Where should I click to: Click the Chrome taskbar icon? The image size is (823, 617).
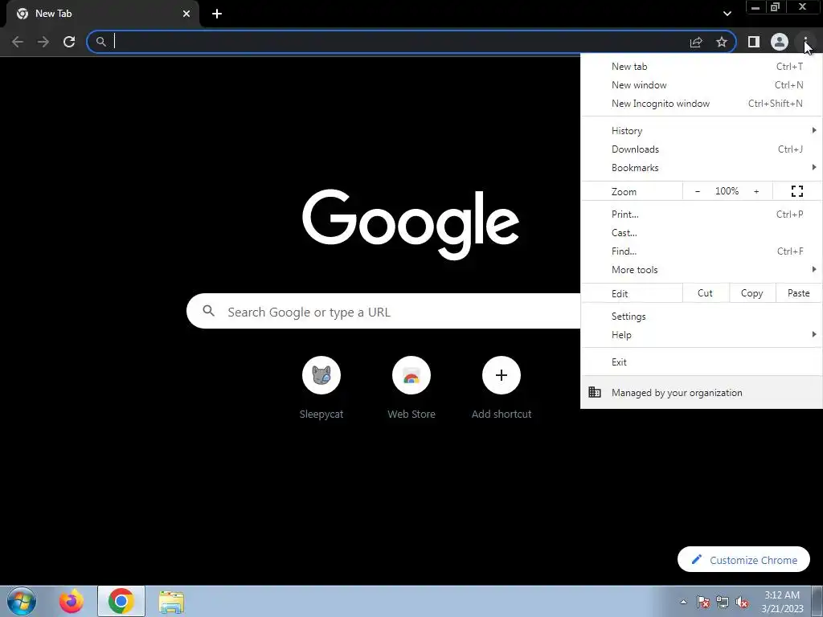[x=121, y=601]
